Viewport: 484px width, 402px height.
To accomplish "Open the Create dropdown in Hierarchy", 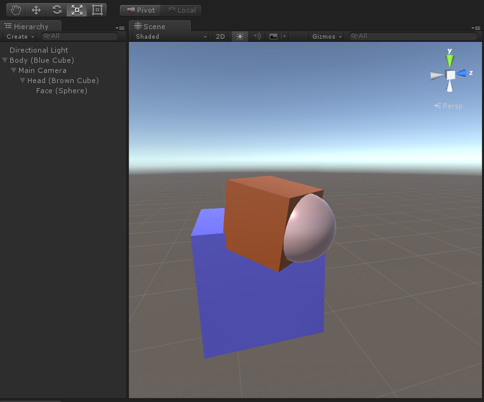I will pyautogui.click(x=20, y=36).
